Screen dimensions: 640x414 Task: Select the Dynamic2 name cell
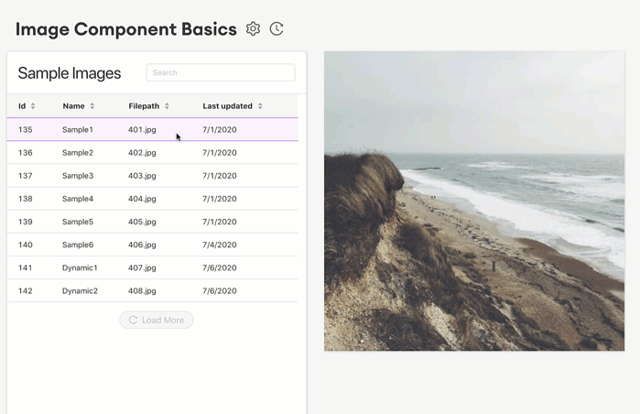coord(80,291)
